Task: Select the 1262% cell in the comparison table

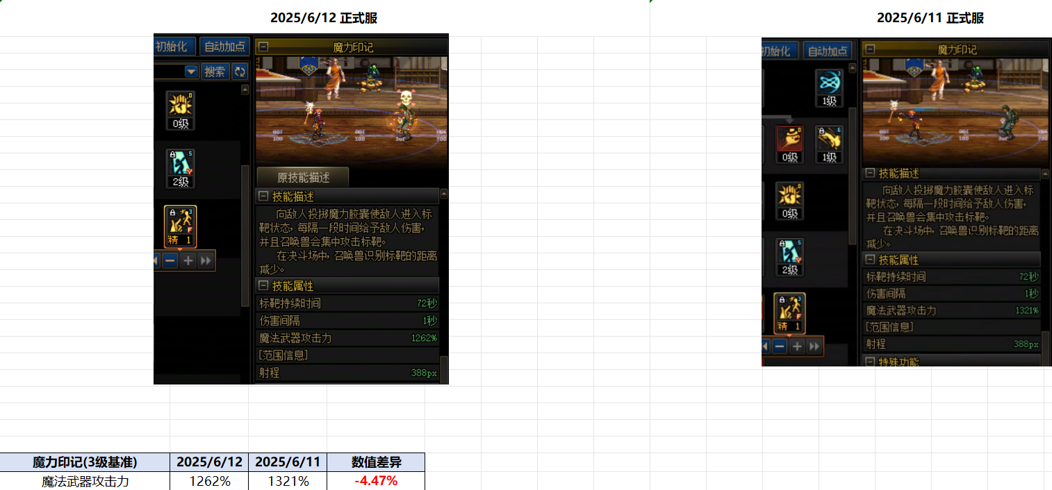Action: pos(209,481)
